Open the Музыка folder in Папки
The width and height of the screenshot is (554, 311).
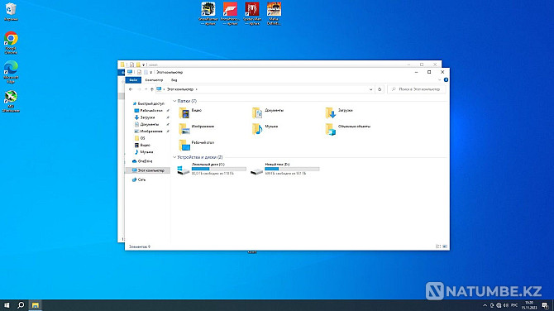click(265, 129)
